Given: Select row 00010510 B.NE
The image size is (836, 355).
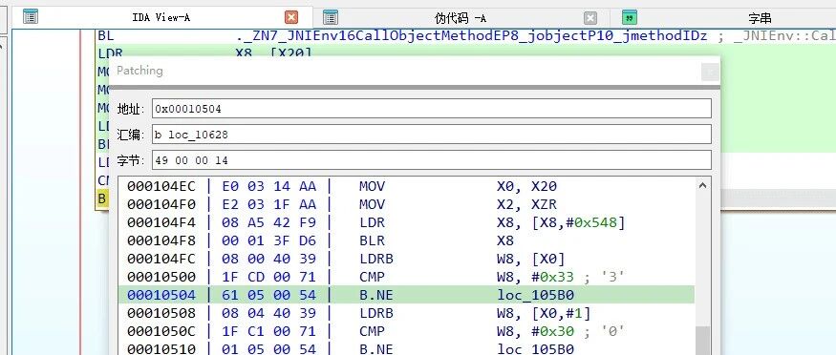Looking at the screenshot, I should [x=406, y=348].
